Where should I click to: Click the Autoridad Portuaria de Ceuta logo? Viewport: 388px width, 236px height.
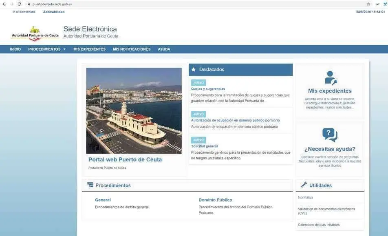[x=35, y=33]
